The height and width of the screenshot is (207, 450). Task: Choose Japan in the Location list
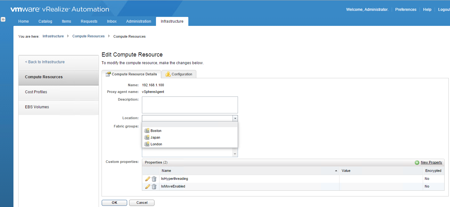190,137
